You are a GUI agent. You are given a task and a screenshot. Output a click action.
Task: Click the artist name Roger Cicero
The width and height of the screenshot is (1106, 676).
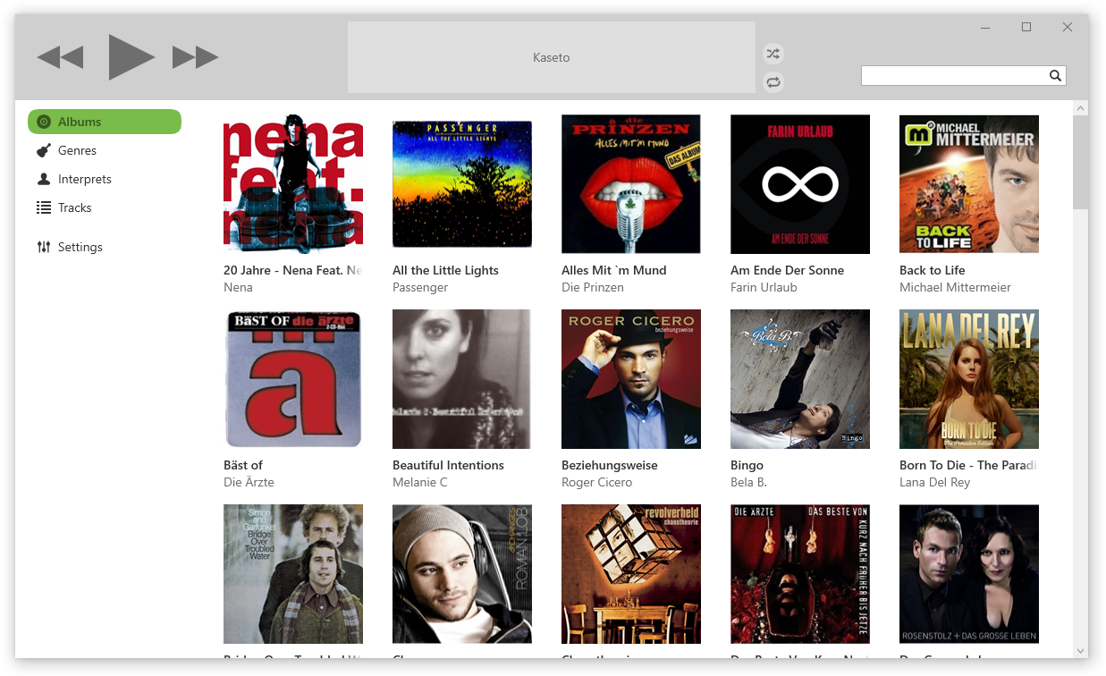click(x=596, y=483)
